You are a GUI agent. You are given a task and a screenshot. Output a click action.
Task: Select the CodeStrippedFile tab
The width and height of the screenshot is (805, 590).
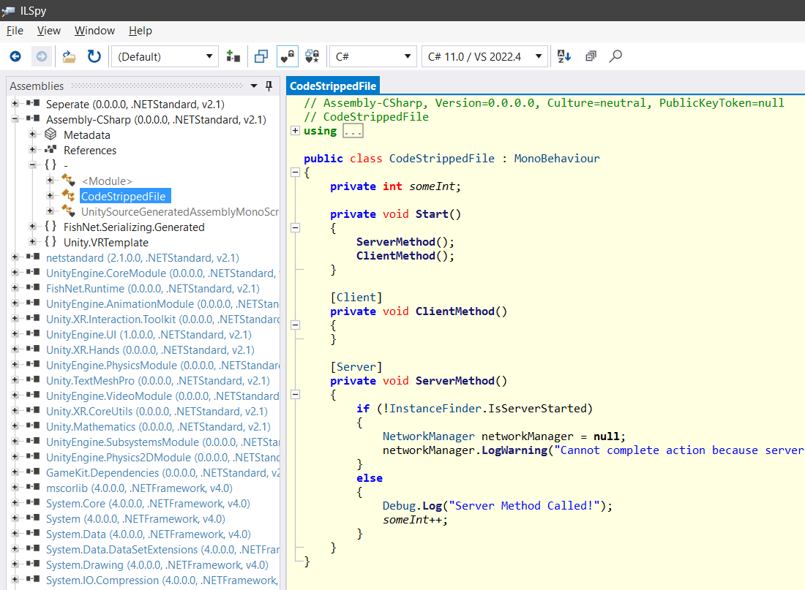coord(333,86)
